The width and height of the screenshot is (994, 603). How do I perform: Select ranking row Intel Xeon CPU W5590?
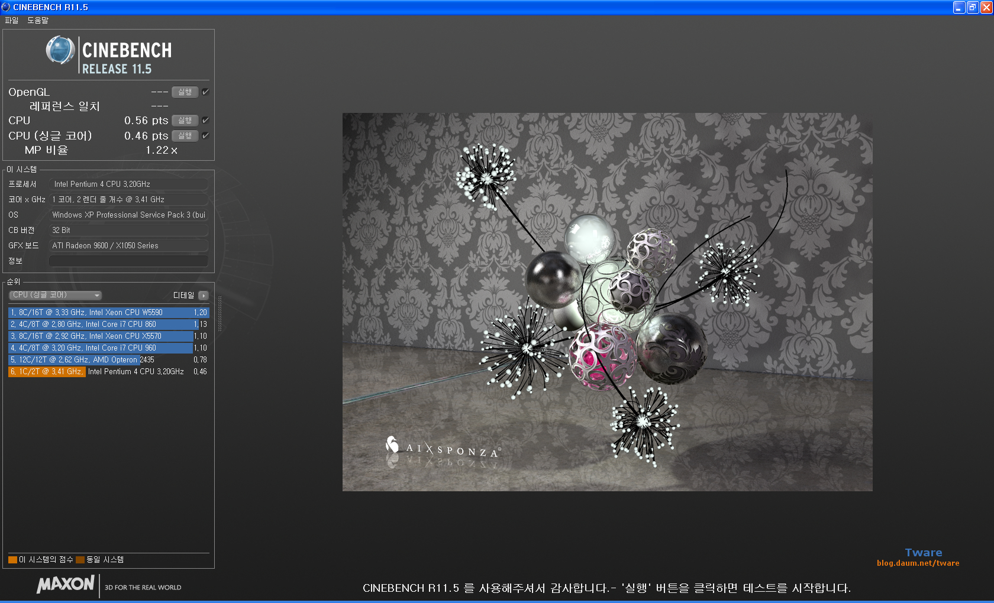(109, 312)
